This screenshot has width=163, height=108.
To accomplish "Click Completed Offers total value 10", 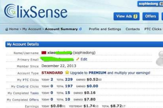I will point(68,99).
